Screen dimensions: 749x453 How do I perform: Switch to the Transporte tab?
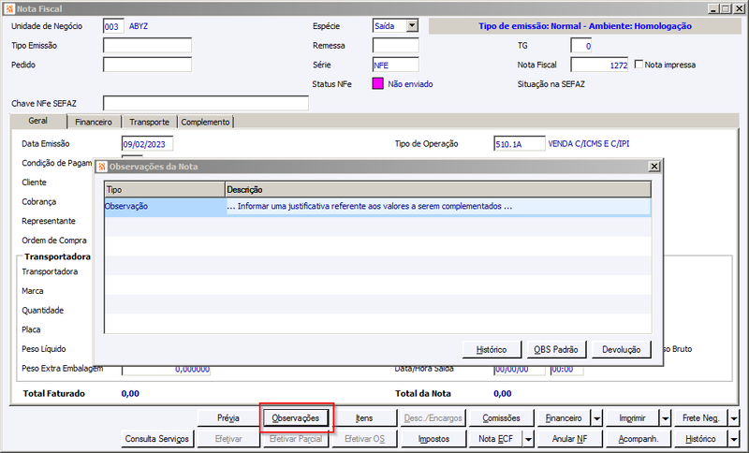pyautogui.click(x=150, y=123)
